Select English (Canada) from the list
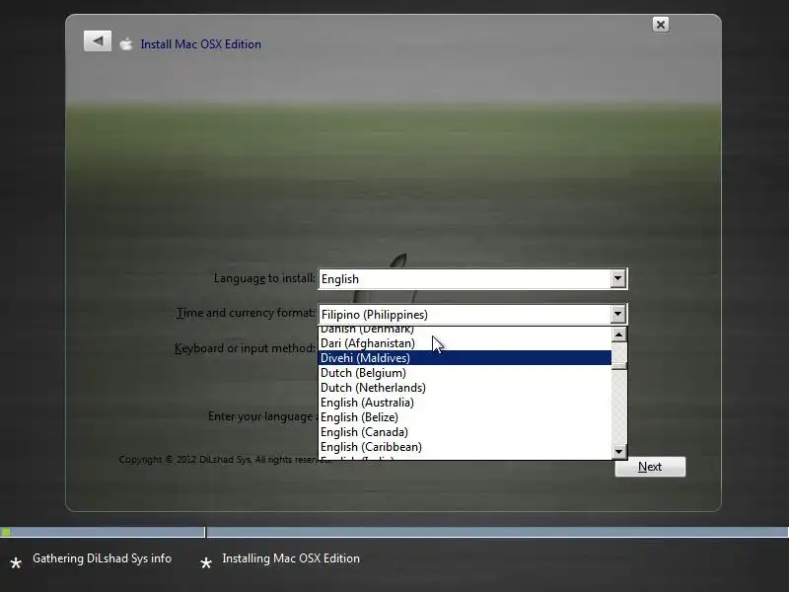 [x=465, y=432]
